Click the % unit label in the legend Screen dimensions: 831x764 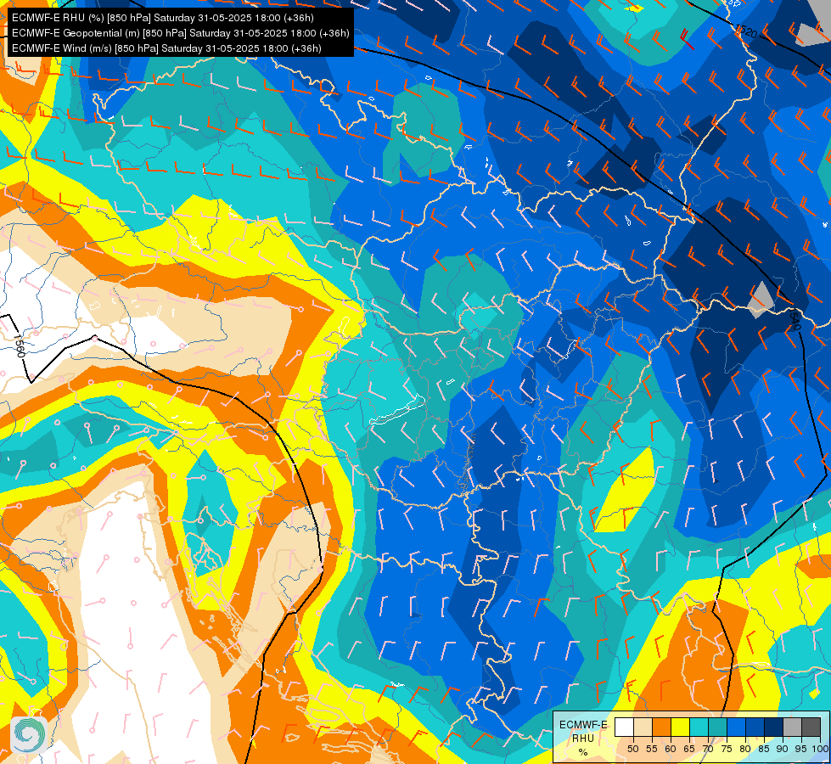pyautogui.click(x=583, y=752)
